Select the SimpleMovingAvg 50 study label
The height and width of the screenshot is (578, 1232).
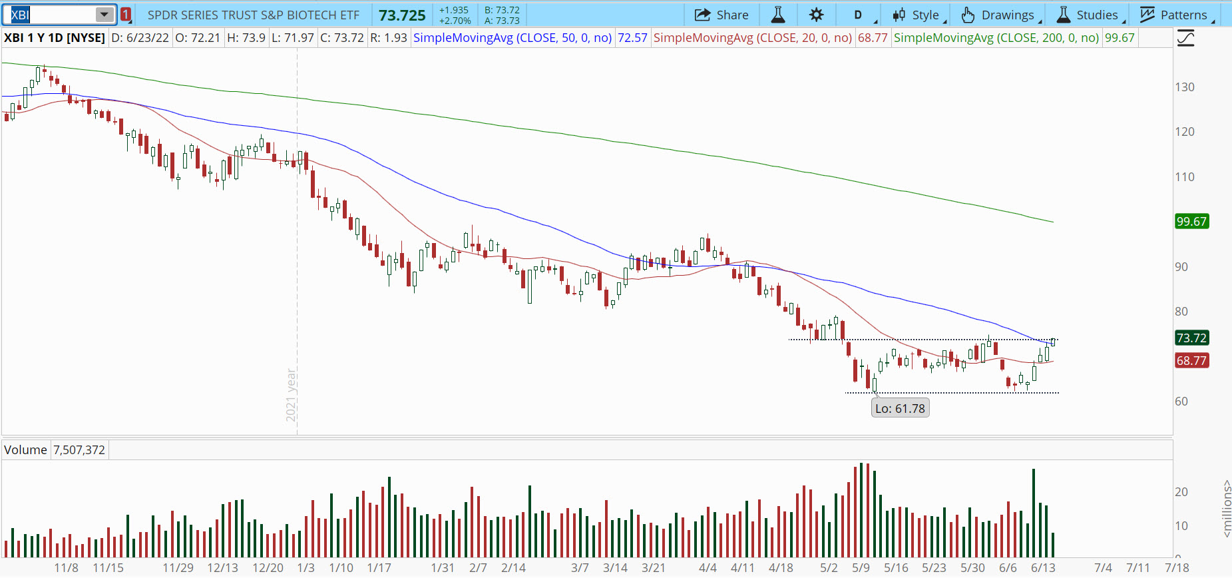[x=513, y=38]
